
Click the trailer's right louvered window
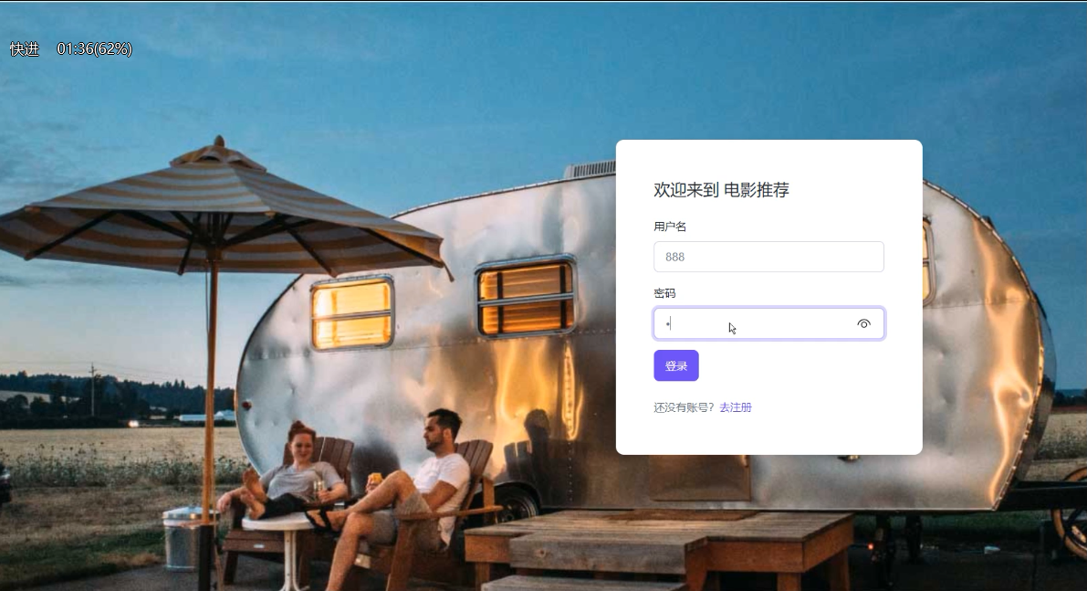coord(527,296)
